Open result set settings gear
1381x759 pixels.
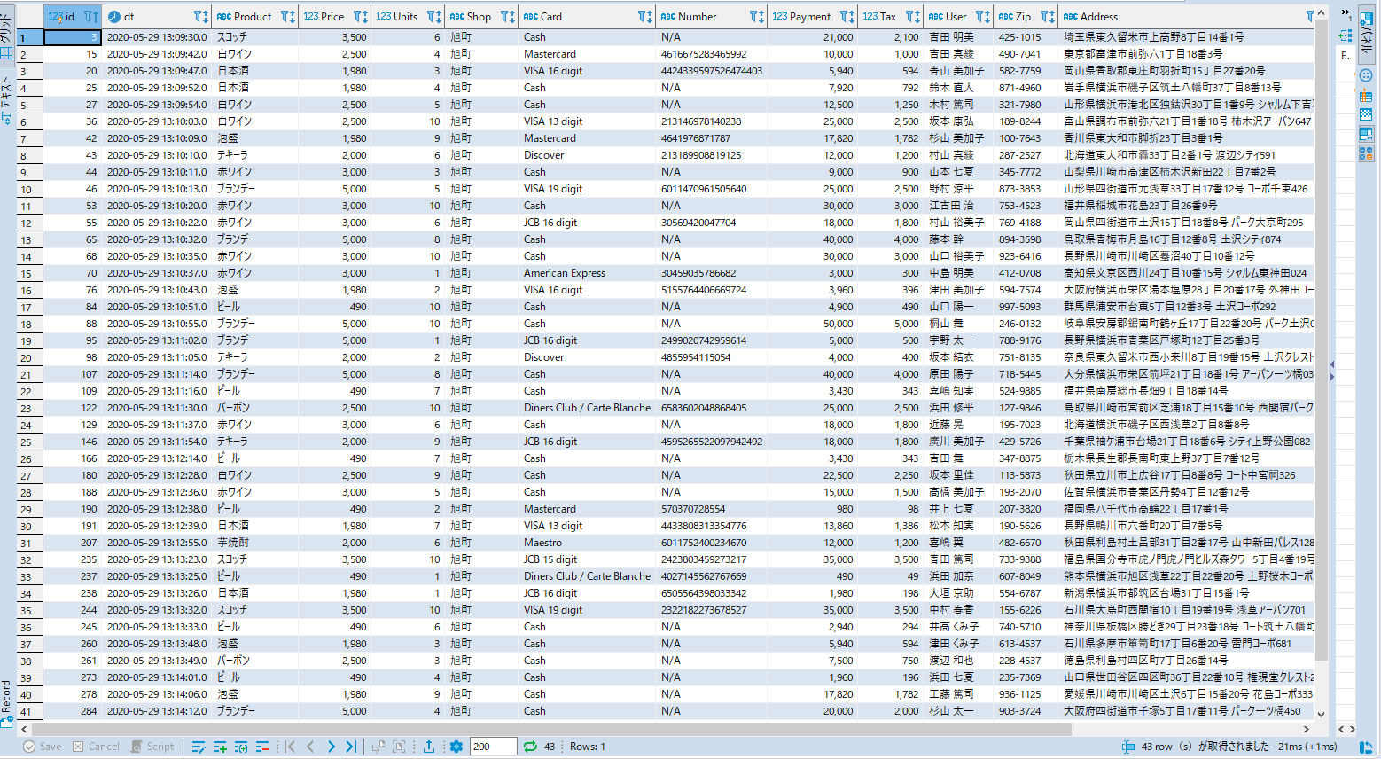pos(456,747)
